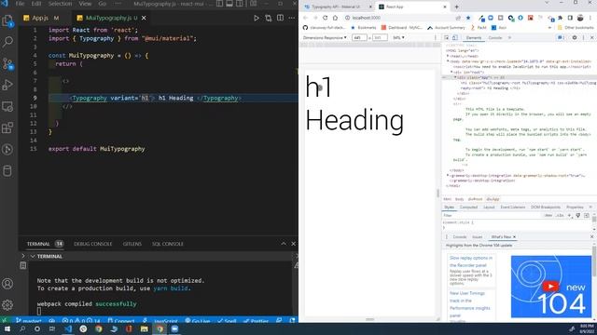Viewport: 597px width, 335px height.
Task: Open the Manage gear in VS Code
Action: click(x=7, y=304)
